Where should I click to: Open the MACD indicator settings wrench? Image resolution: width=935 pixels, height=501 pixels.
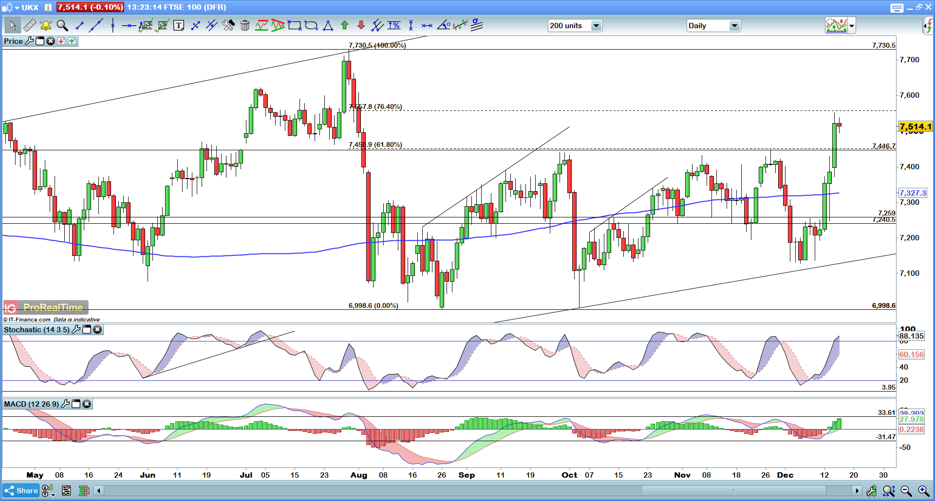pyautogui.click(x=65, y=404)
